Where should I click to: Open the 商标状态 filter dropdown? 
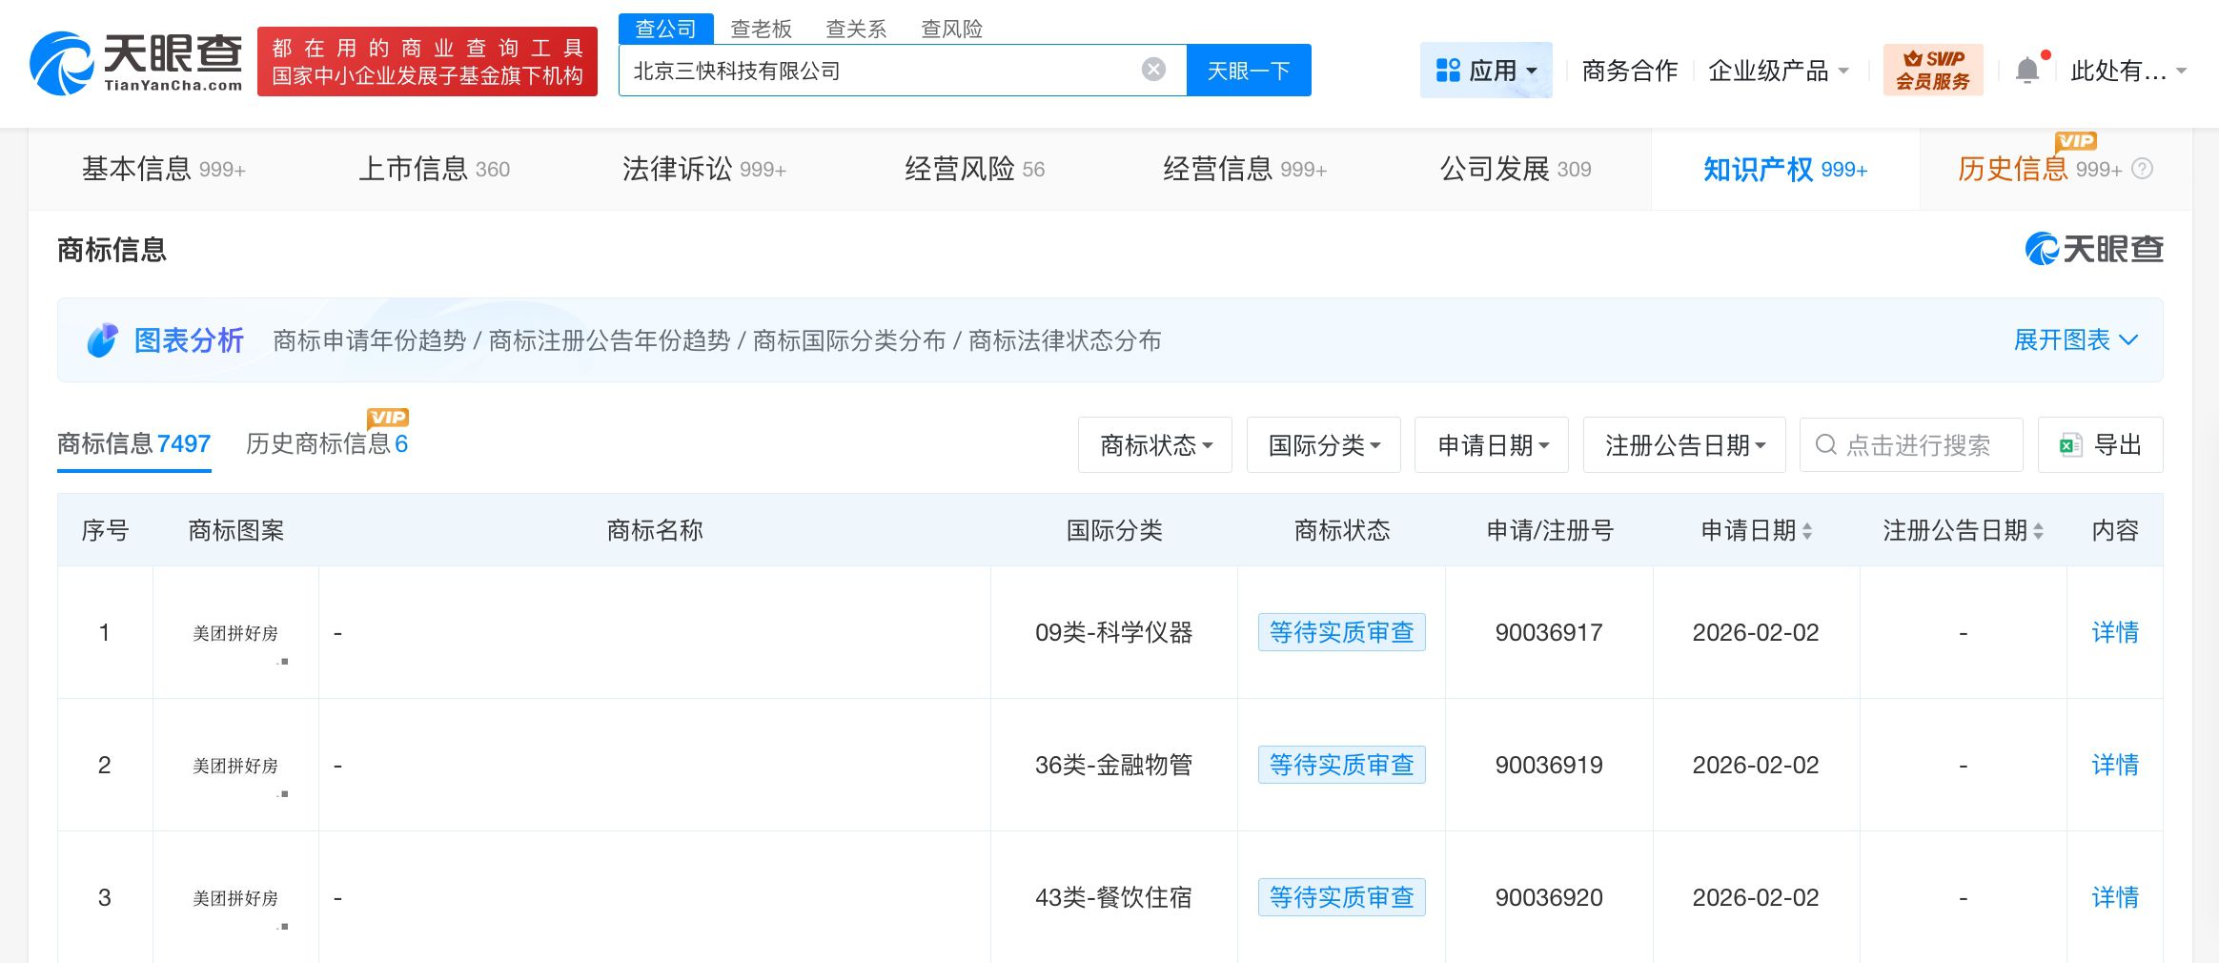[1154, 445]
